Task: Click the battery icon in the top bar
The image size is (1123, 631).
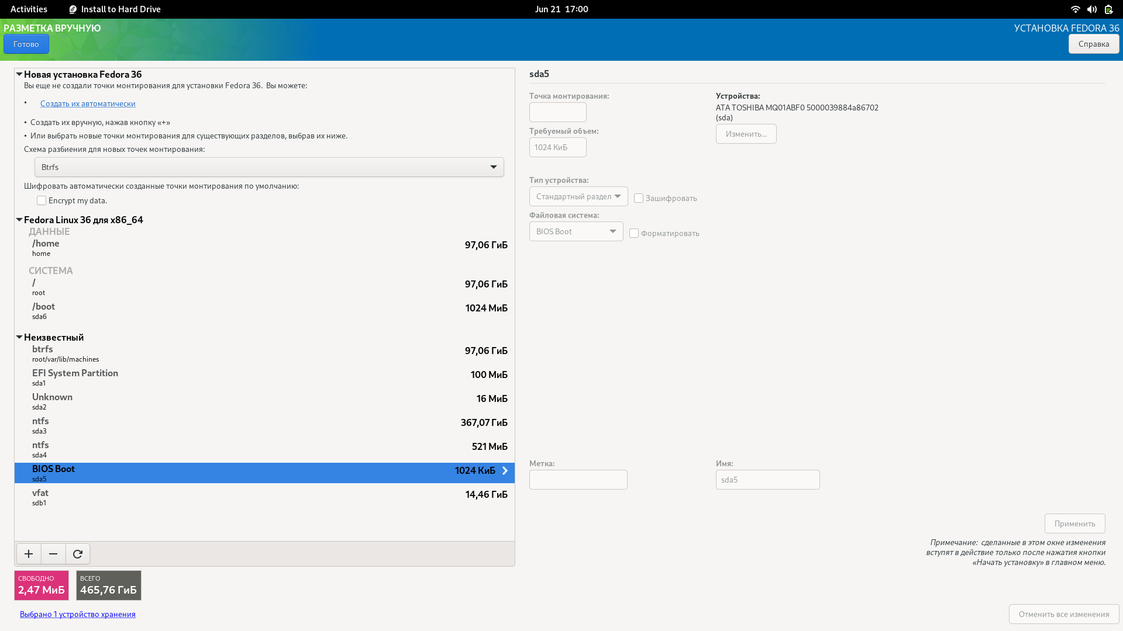Action: click(1108, 9)
